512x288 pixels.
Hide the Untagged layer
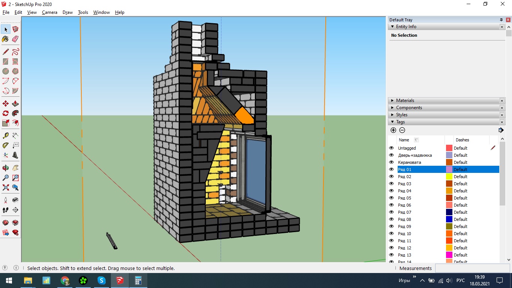point(391,148)
